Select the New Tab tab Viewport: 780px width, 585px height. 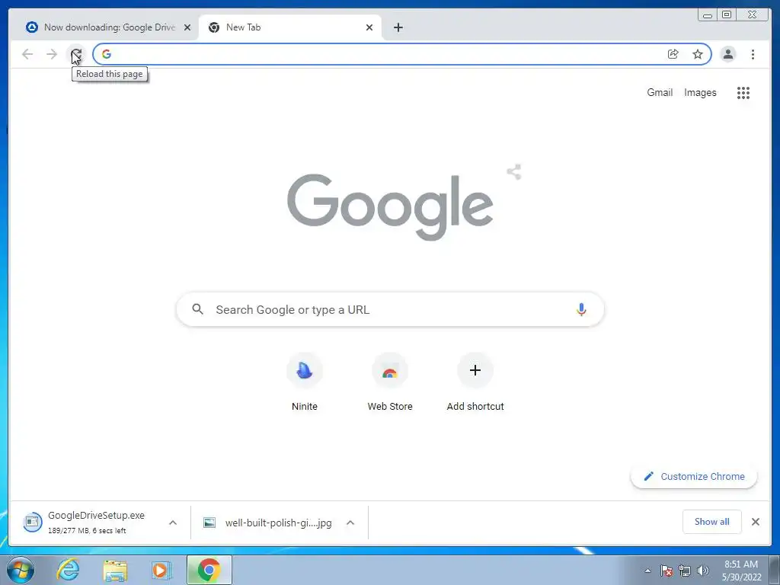pyautogui.click(x=289, y=27)
